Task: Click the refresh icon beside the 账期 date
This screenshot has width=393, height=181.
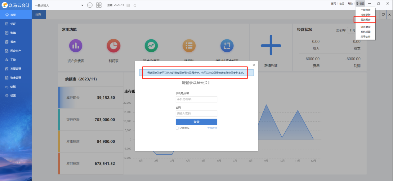Action: 135,6
